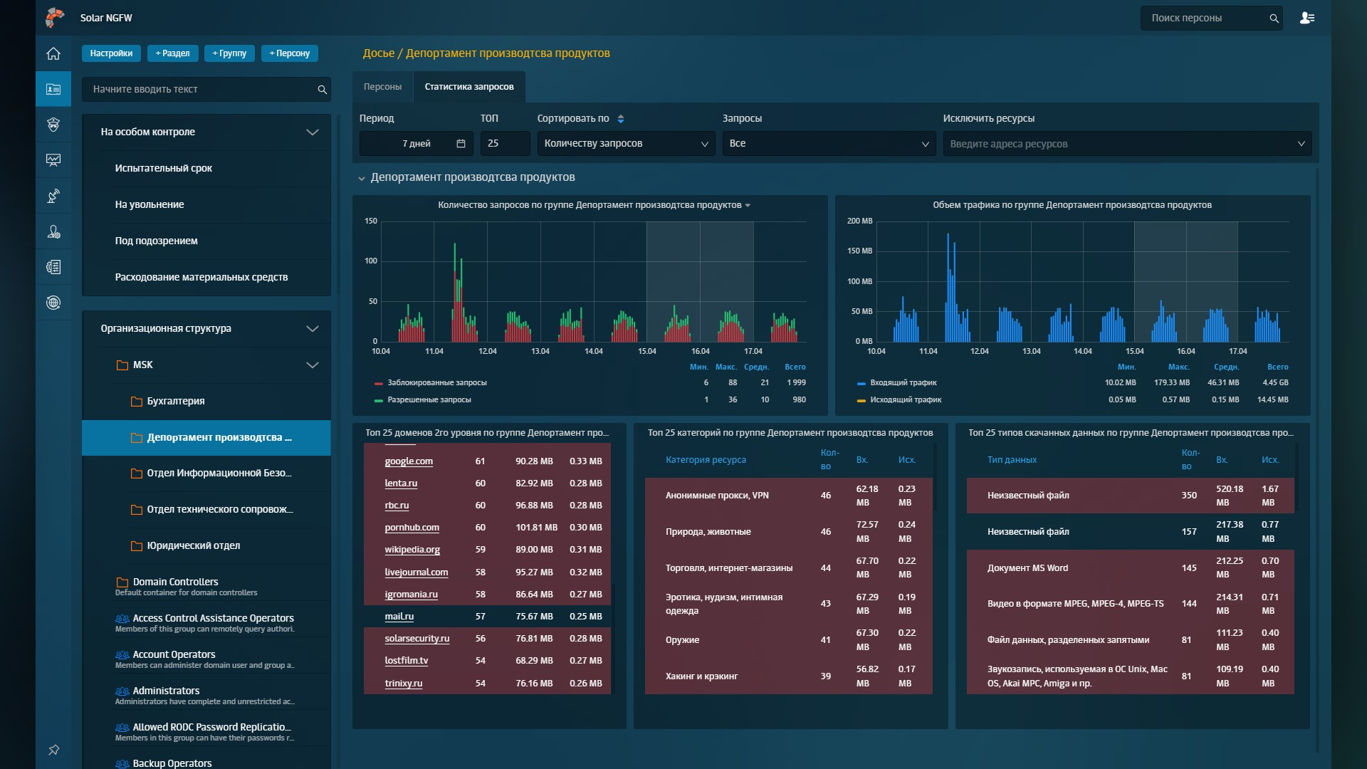Click the search magnifier in person search

click(1274, 19)
